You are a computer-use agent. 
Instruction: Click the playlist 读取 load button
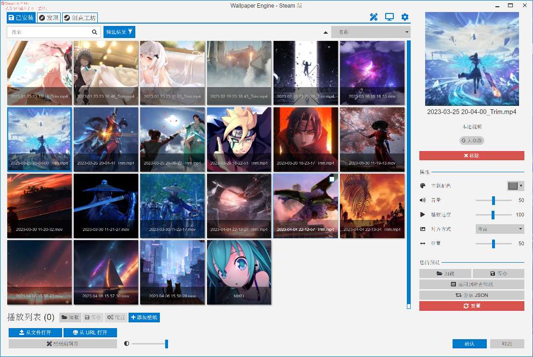point(70,317)
